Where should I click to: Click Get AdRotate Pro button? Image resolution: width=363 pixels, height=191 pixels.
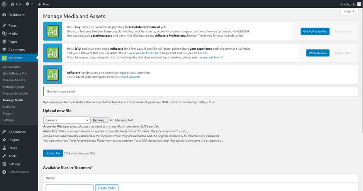coord(315,32)
